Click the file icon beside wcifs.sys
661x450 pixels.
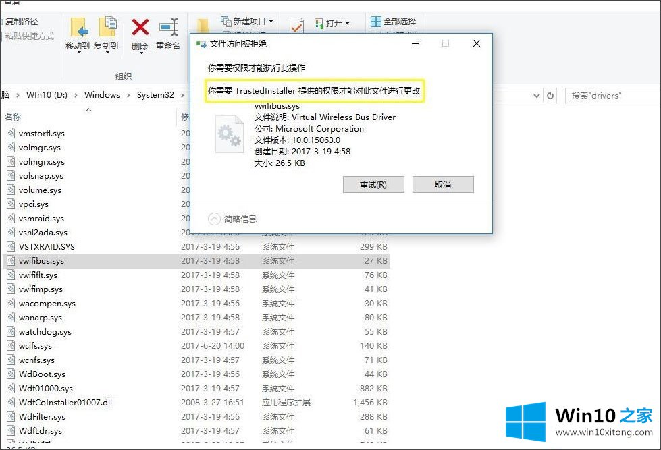coord(11,345)
